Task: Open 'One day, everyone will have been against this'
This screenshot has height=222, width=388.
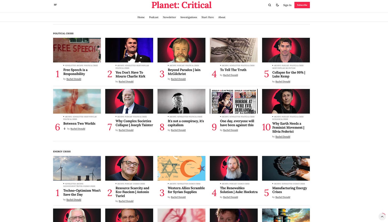Action: pos(237,123)
